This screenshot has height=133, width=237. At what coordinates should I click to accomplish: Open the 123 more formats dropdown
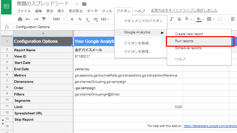click(104, 19)
